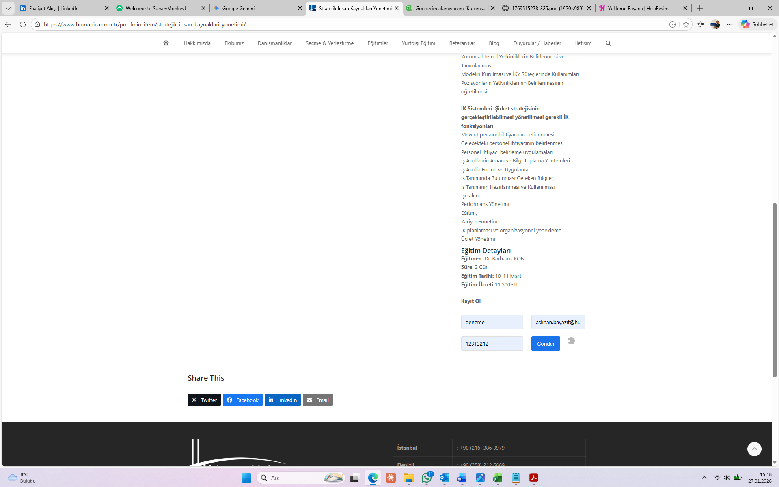The image size is (779, 487).
Task: Submit the form with Gönder
Action: (x=546, y=344)
